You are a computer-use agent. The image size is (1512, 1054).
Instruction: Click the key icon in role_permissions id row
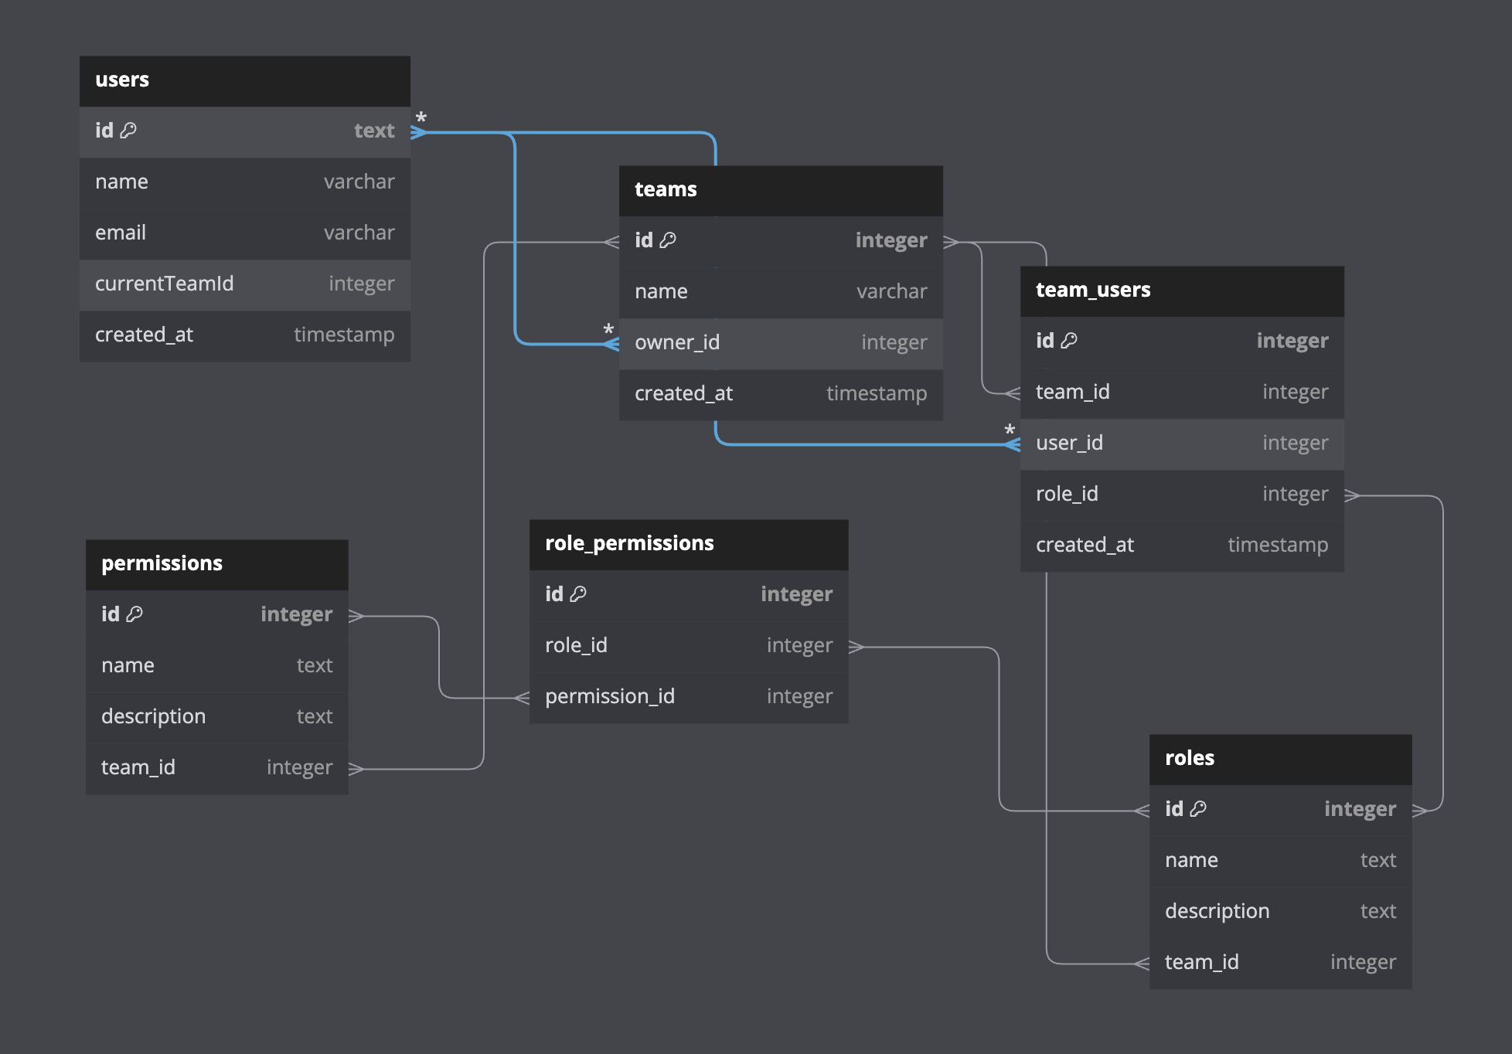click(x=578, y=594)
